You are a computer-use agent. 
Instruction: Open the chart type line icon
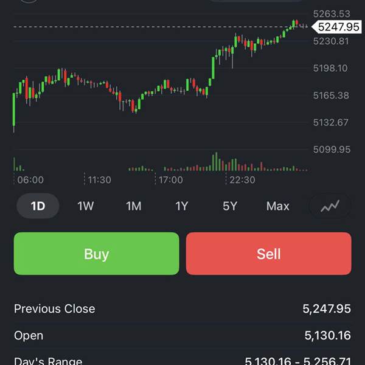[330, 206]
